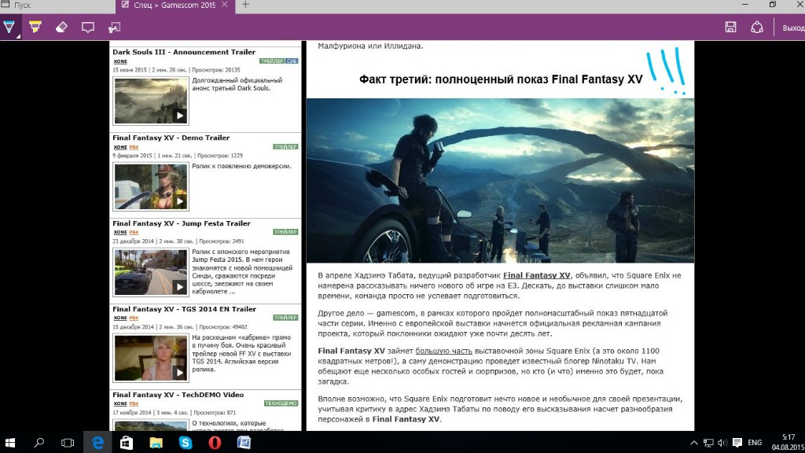Switch input language via ENG
The height and width of the screenshot is (453, 805).
tap(755, 442)
